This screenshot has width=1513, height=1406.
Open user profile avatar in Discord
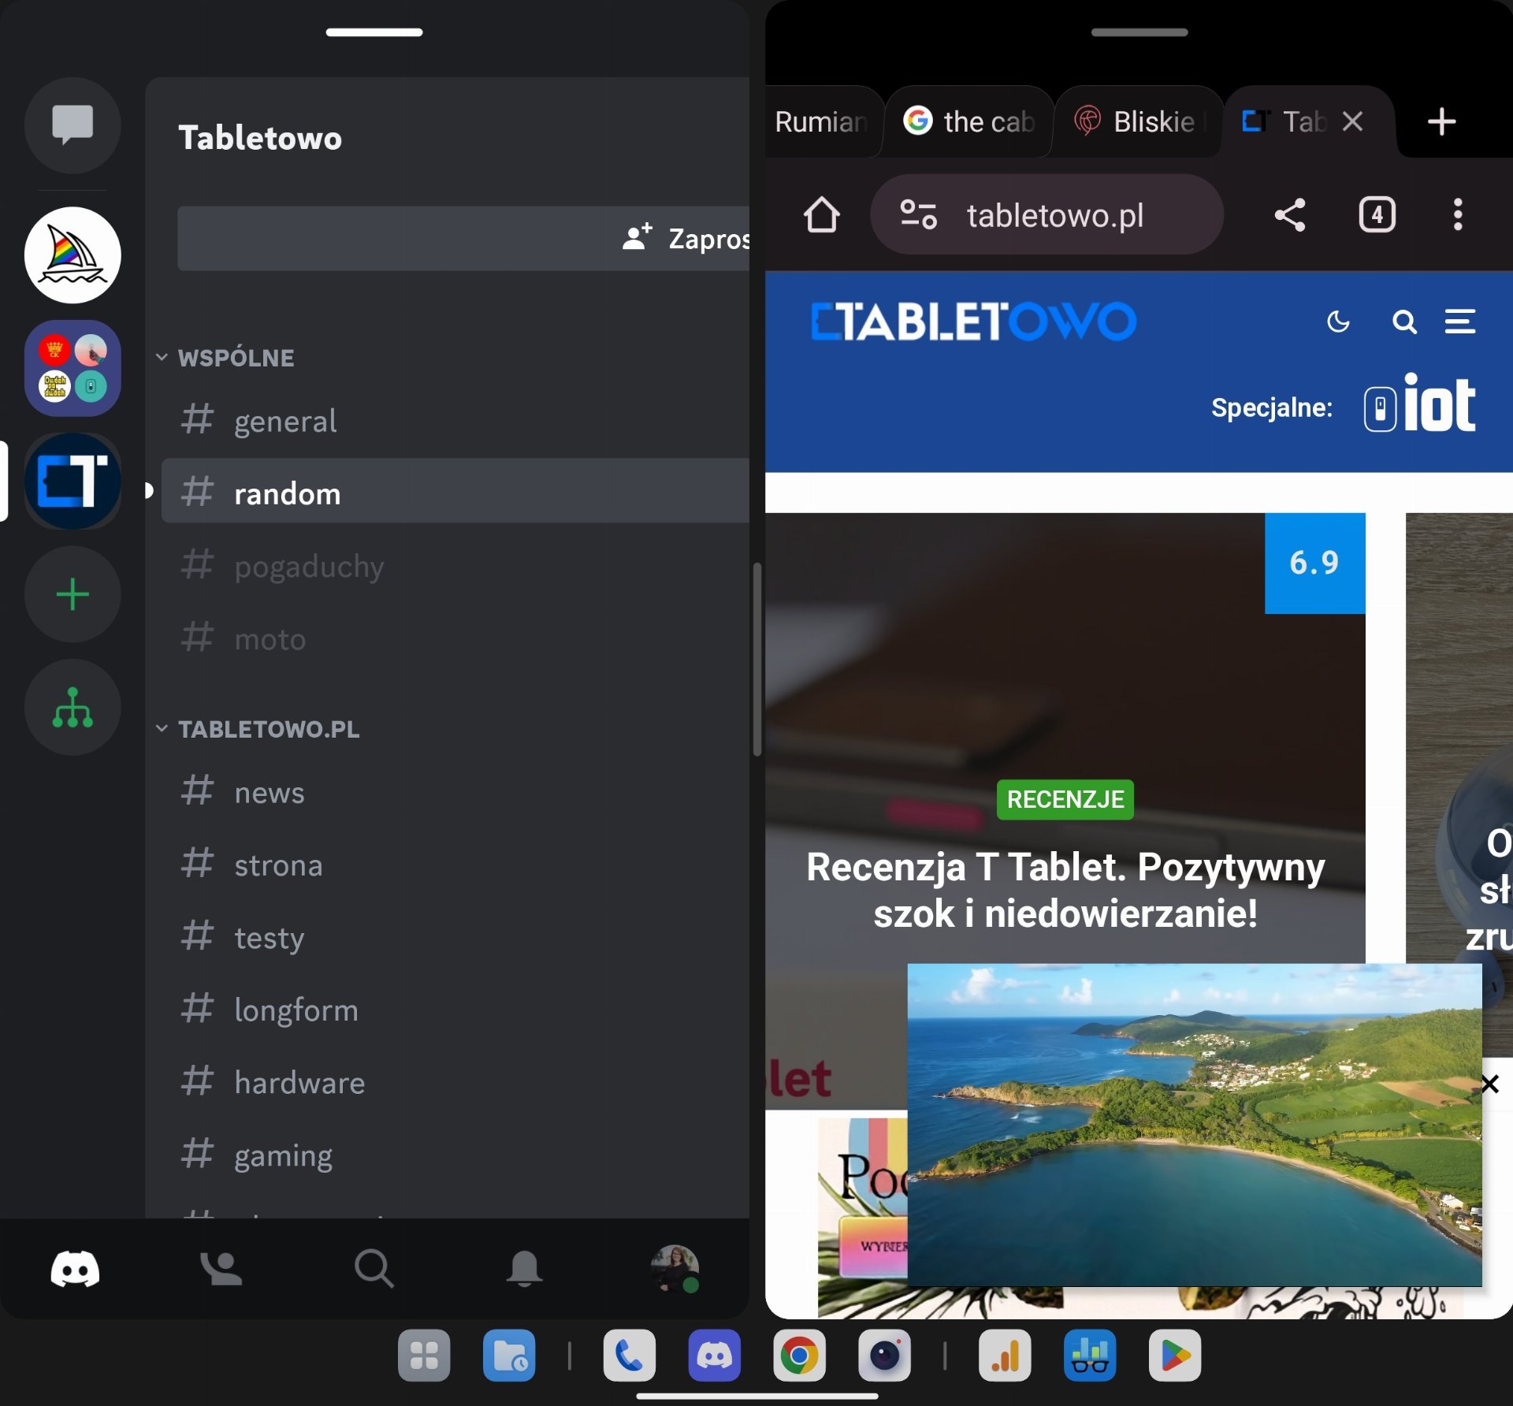tap(675, 1268)
